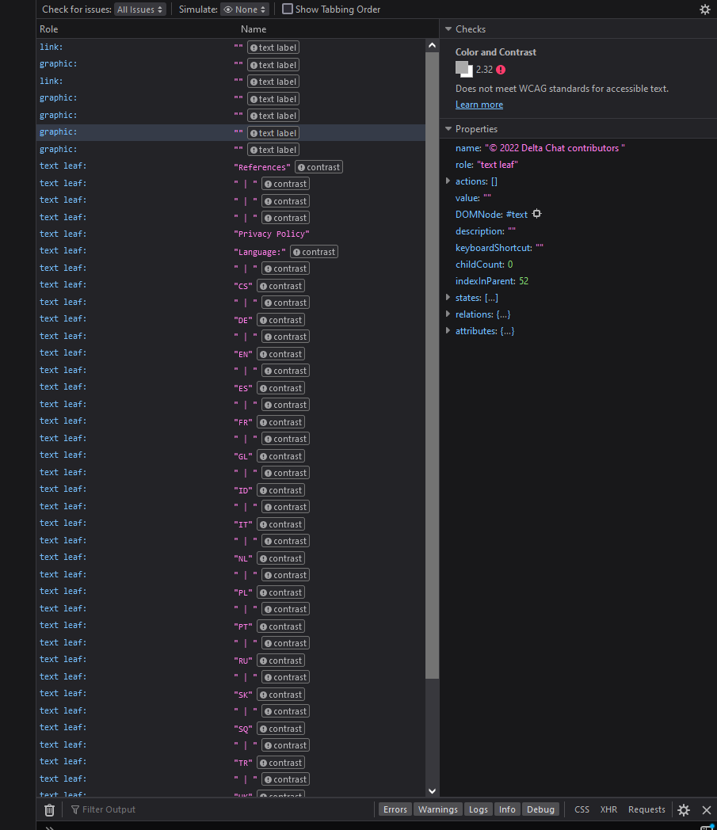717x830 pixels.
Task: Click the indexInParent value 52
Action: (524, 281)
